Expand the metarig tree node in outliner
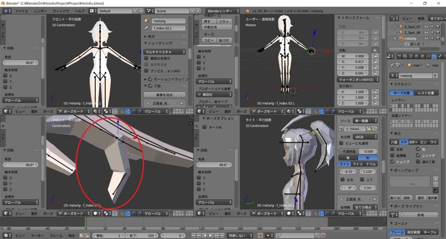This screenshot has width=446, height=239. point(395,38)
